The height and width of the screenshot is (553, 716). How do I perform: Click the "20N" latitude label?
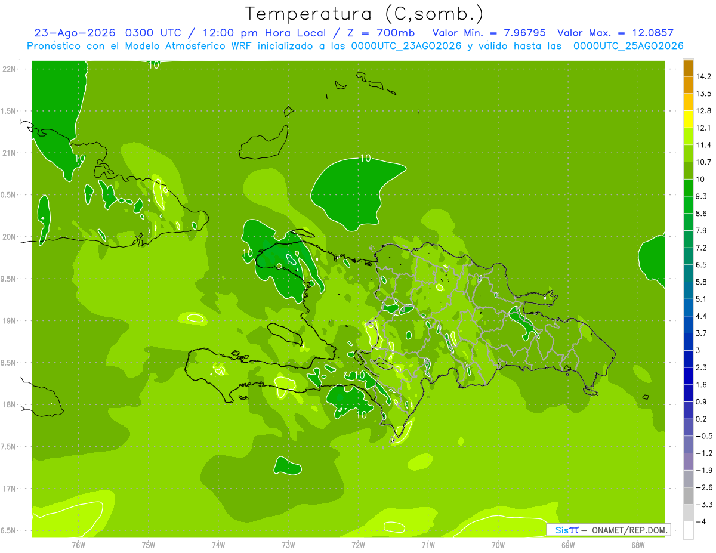pyautogui.click(x=10, y=237)
